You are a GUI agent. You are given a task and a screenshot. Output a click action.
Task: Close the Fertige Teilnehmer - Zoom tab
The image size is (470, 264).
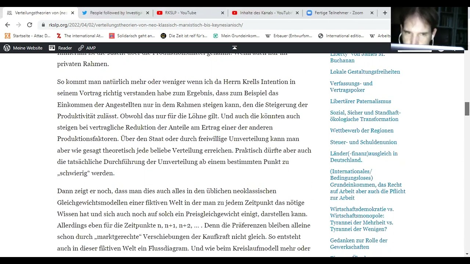(372, 13)
